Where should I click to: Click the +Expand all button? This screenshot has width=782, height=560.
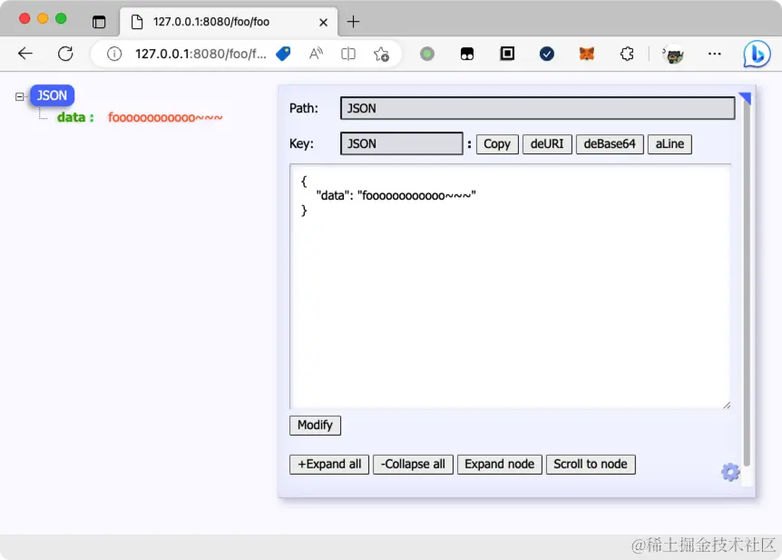coord(329,464)
